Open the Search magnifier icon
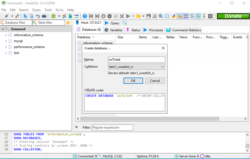Screen dimensions: 250x159 pos(161,16)
